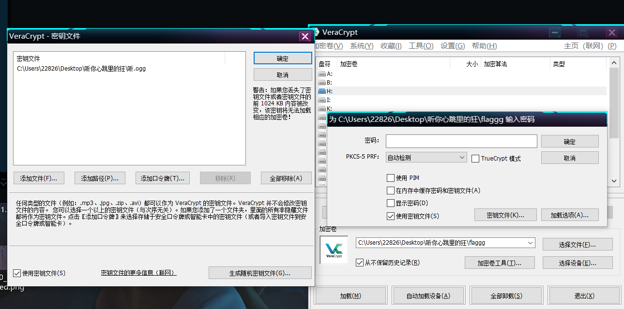Image resolution: width=624 pixels, height=309 pixels.
Task: Click 确定 in the password dialog
Action: 570,142
